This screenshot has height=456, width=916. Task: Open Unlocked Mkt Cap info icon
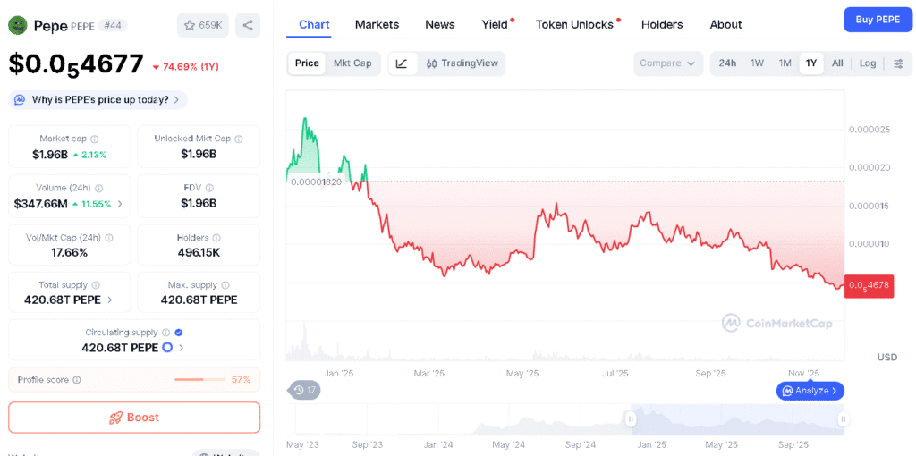(238, 139)
